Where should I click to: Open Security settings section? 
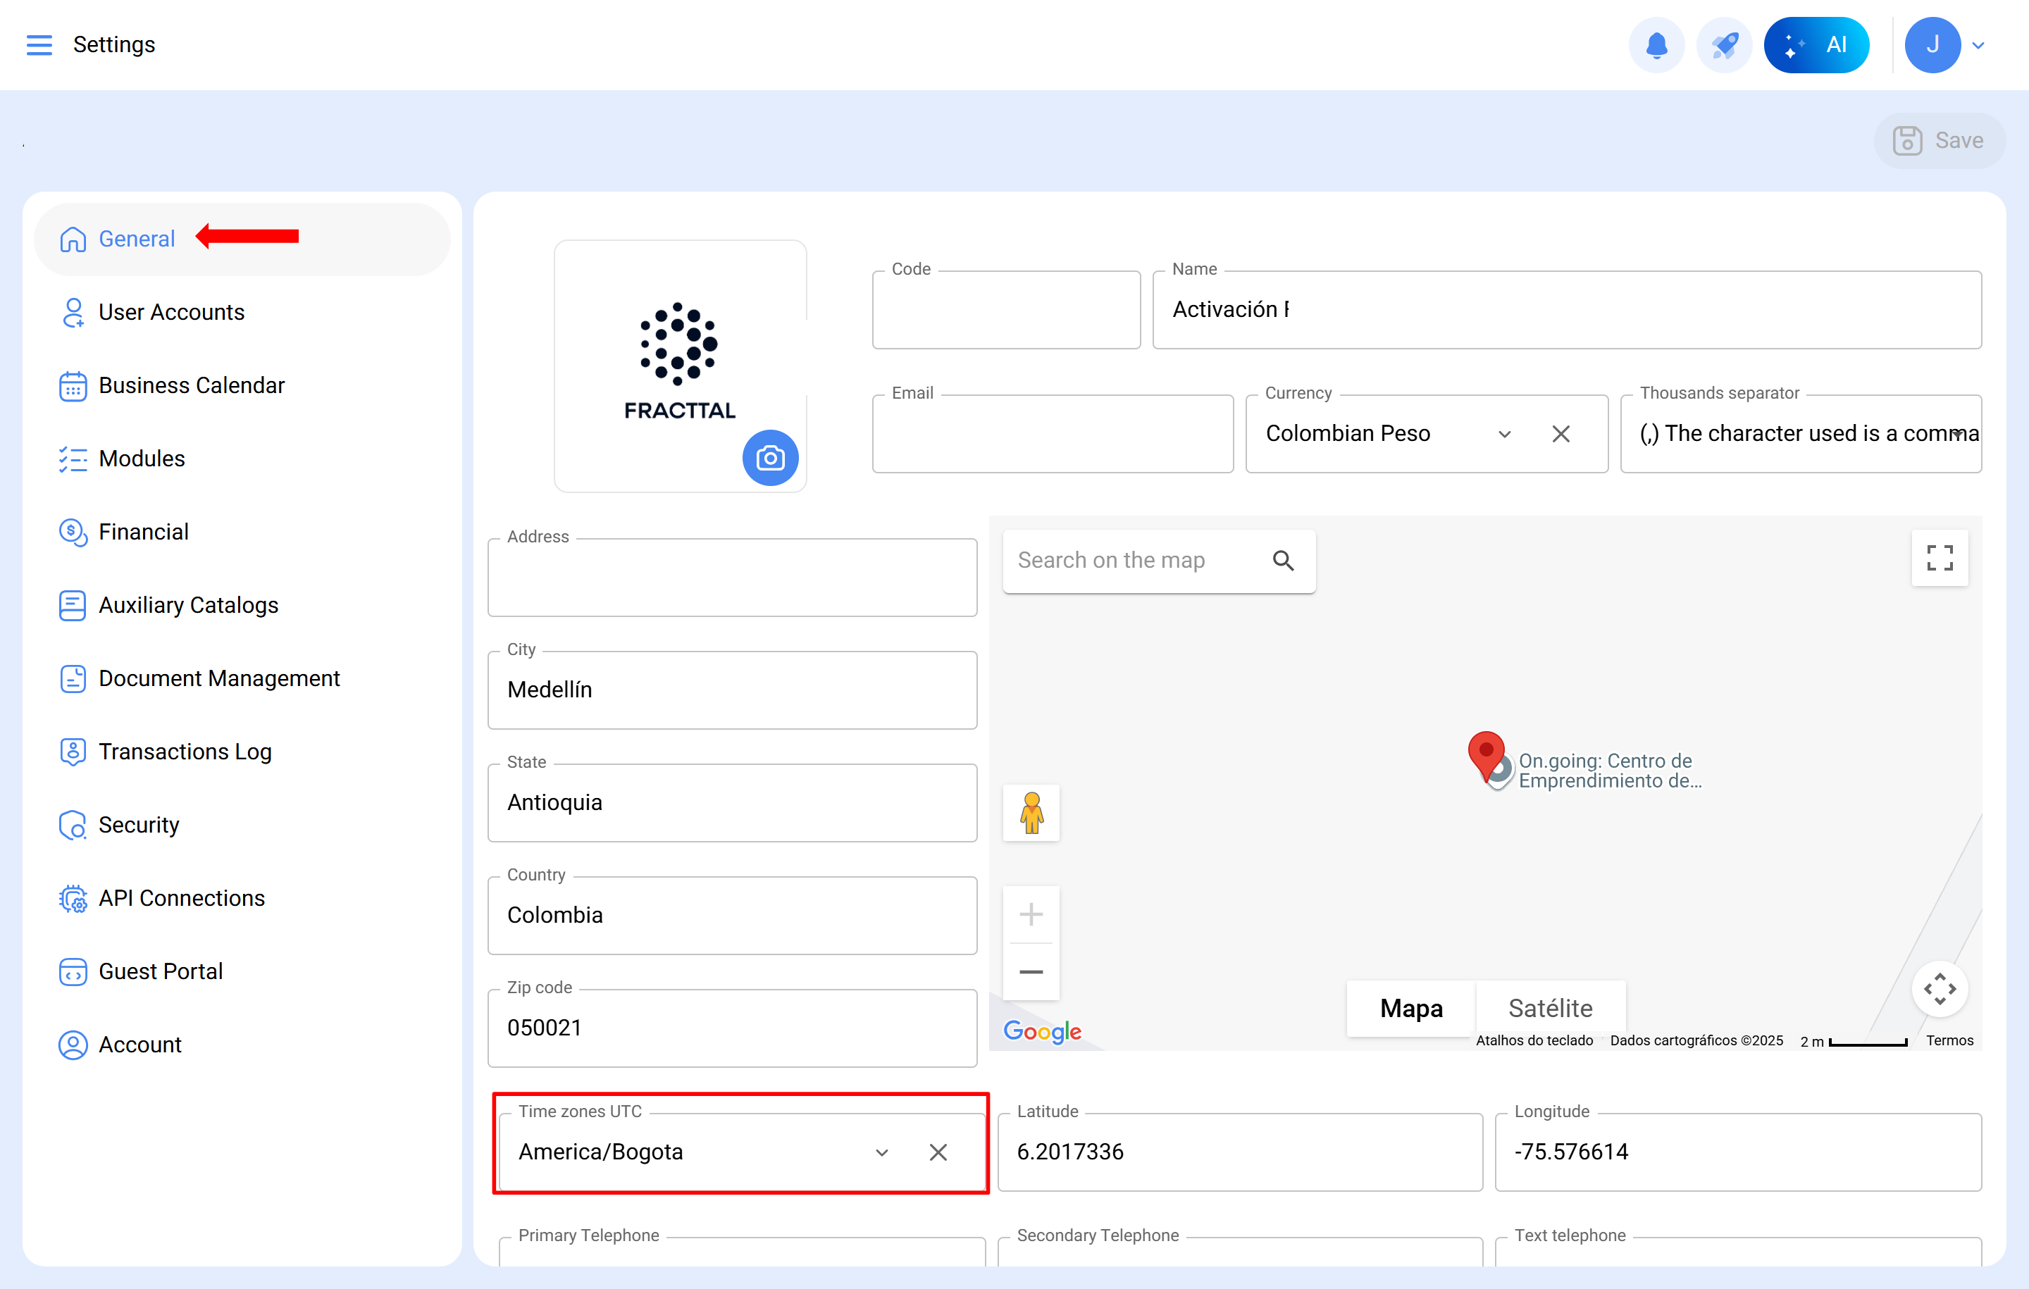coord(138,825)
